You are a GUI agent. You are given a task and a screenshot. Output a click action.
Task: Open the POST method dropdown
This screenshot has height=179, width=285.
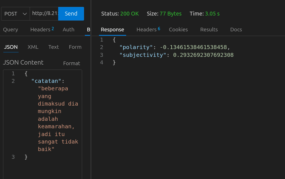[x=11, y=14]
